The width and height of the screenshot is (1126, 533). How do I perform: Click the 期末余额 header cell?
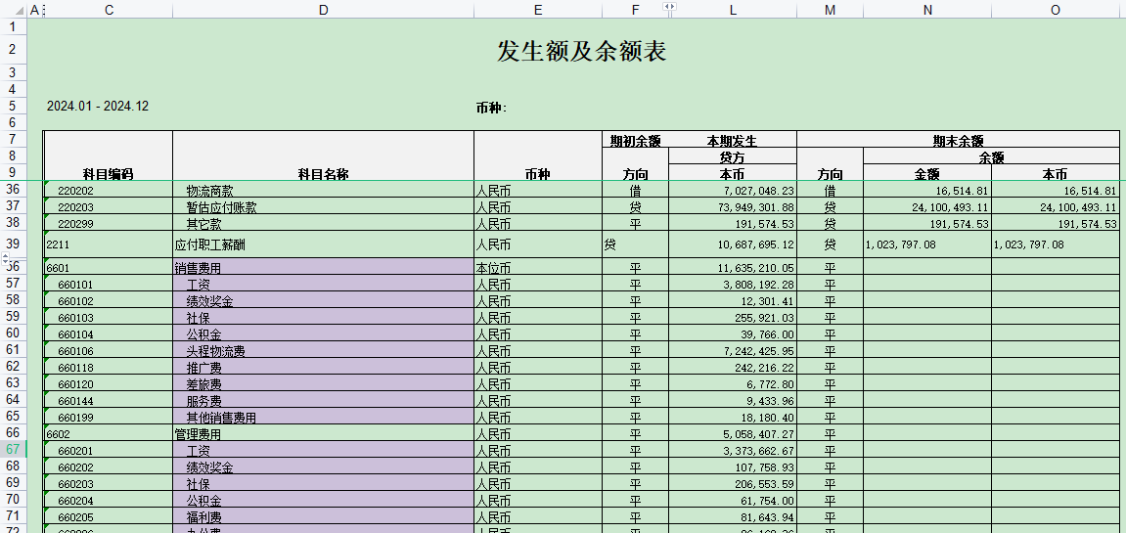click(x=958, y=141)
